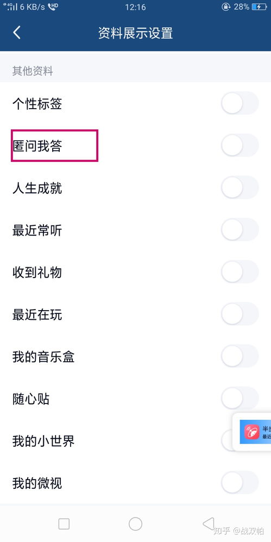Viewport: 271px width, 542px height.
Task: Select the 匿问我答 label
Action: point(37,146)
